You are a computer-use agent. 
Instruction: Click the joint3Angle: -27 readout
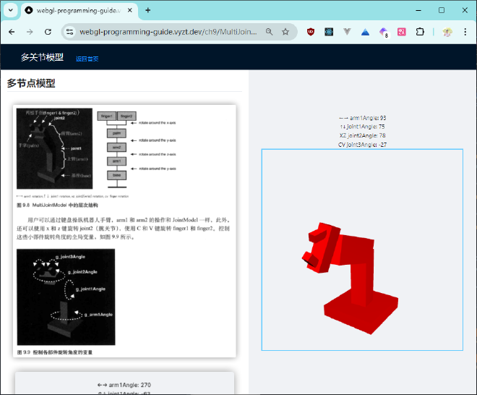click(362, 145)
